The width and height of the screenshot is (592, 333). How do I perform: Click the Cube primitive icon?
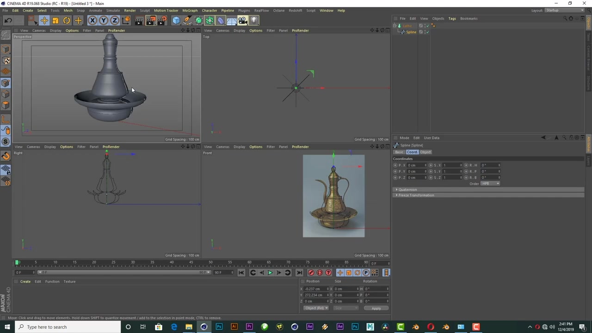[x=176, y=20]
